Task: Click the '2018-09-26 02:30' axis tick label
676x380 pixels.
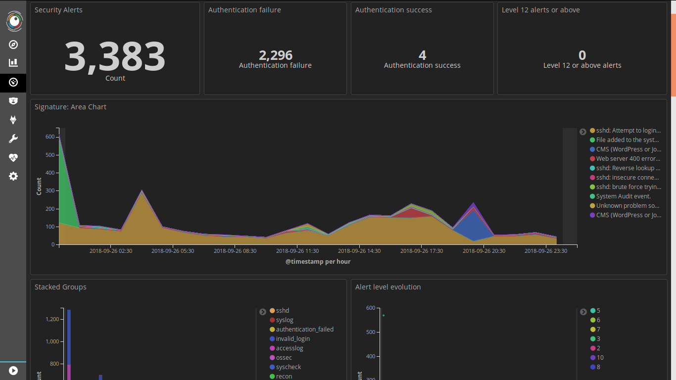Action: (x=111, y=251)
